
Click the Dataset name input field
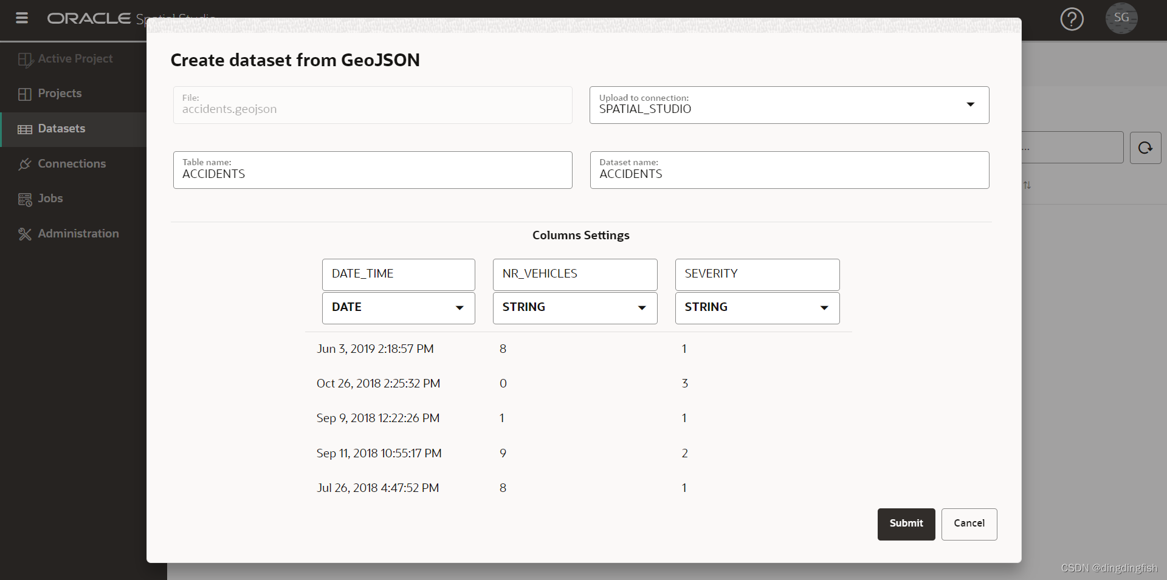coord(789,170)
